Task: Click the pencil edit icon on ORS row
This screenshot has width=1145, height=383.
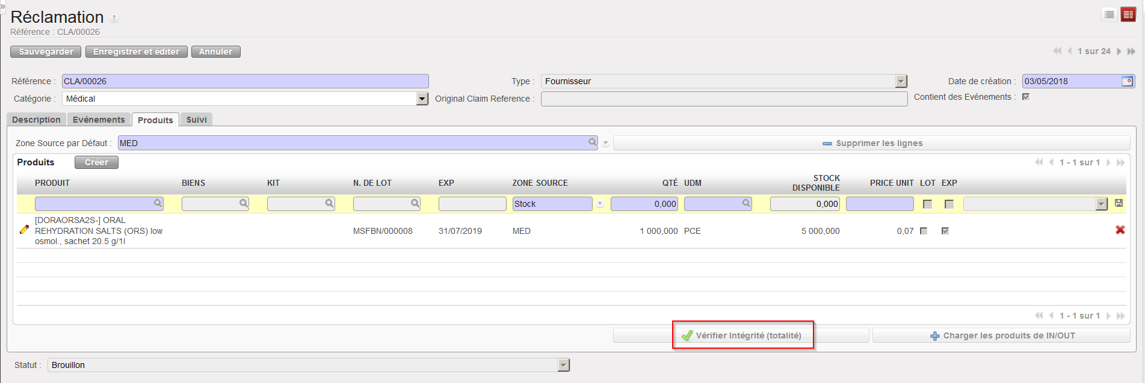Action: (x=24, y=230)
